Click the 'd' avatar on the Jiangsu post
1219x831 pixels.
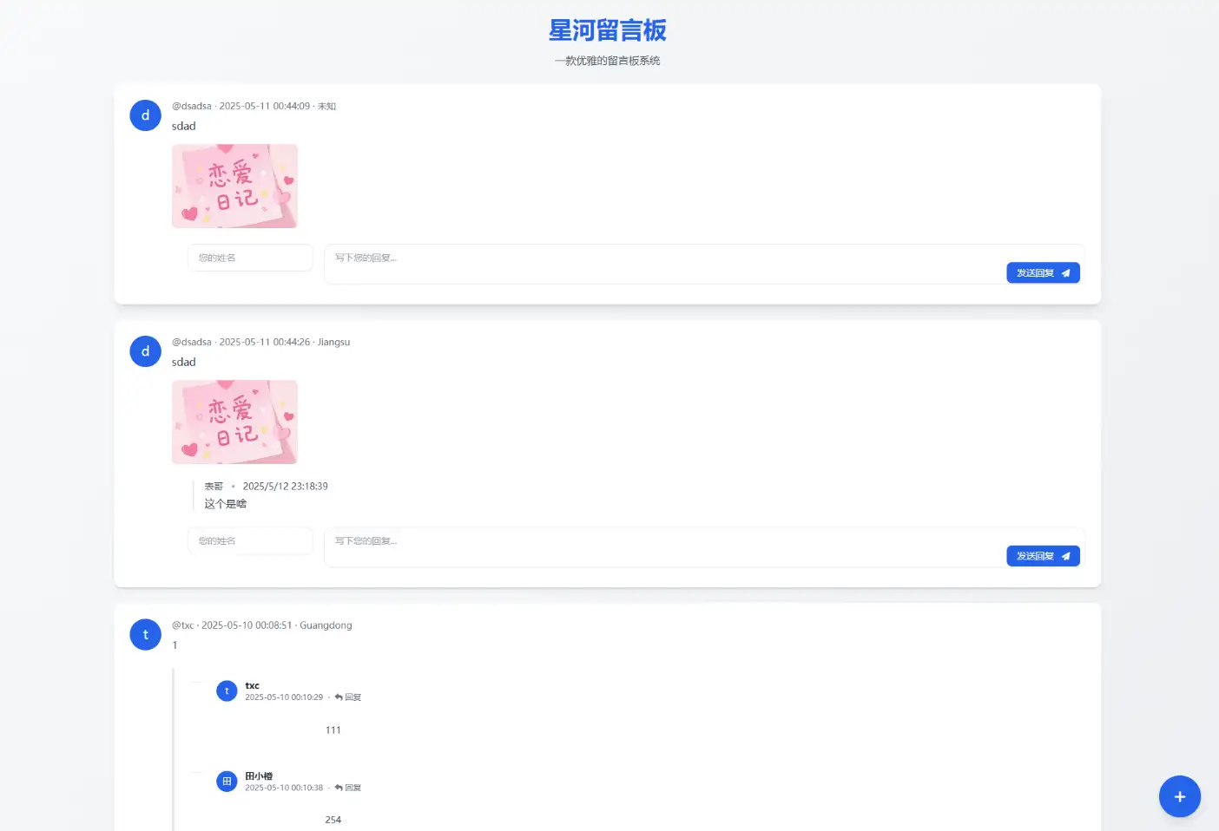145,351
